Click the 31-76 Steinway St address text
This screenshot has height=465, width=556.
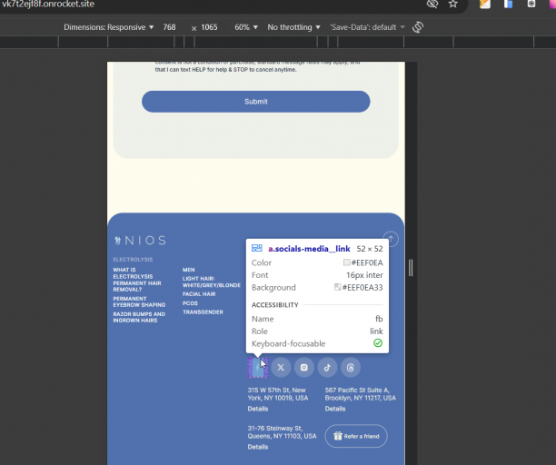[282, 432]
